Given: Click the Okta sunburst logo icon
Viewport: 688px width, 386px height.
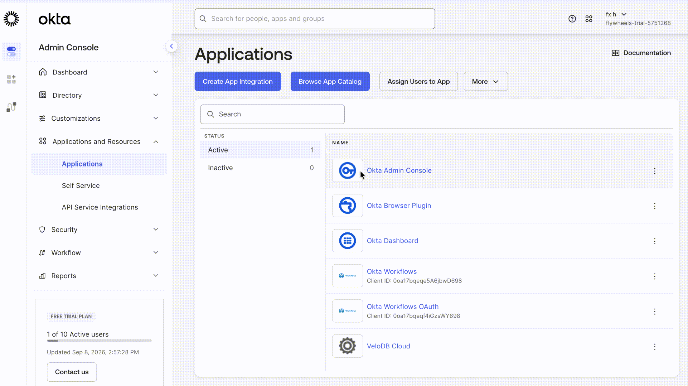Looking at the screenshot, I should click(11, 19).
